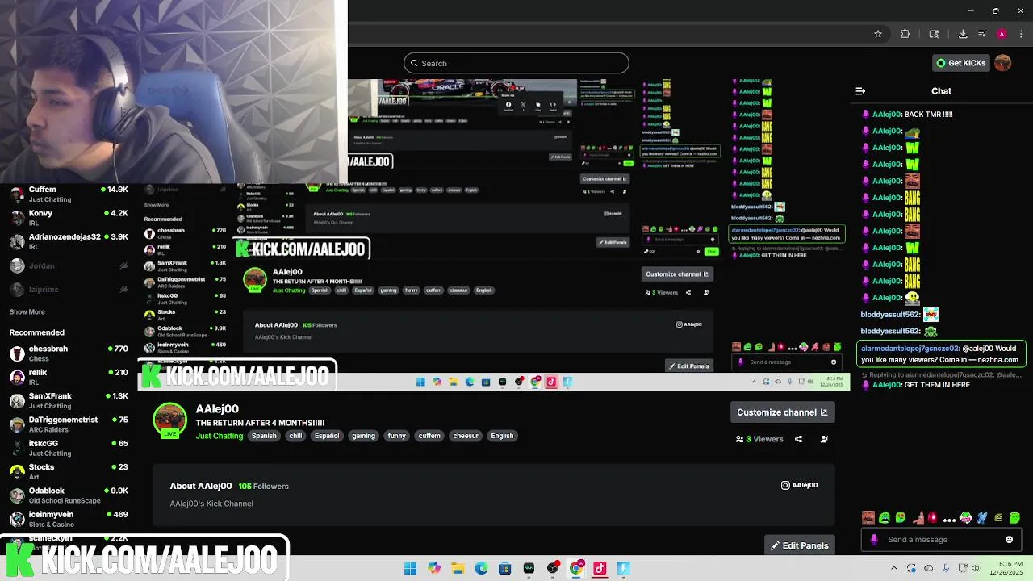Open offline Jordan channel in sidebar
This screenshot has width=1033, height=581.
tap(69, 265)
